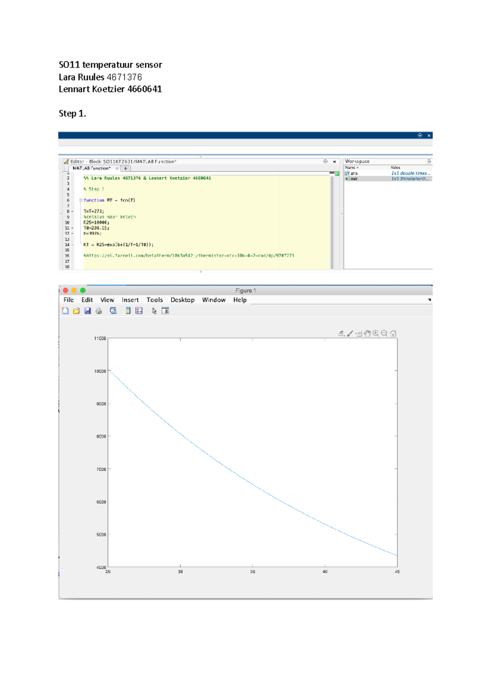Open the Property Inspector icon

pos(165,311)
